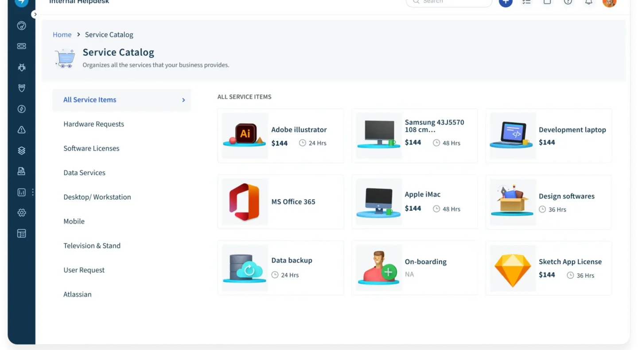Open the Settings gear in the sidebar

21,213
